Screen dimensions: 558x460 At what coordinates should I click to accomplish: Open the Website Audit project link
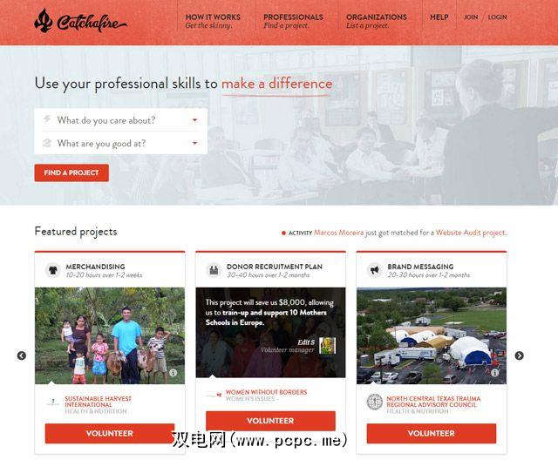click(x=471, y=233)
